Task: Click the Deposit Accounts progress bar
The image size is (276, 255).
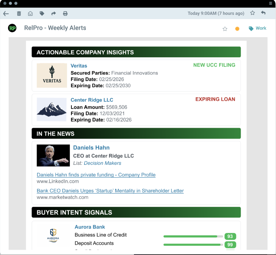Action: pos(193,245)
